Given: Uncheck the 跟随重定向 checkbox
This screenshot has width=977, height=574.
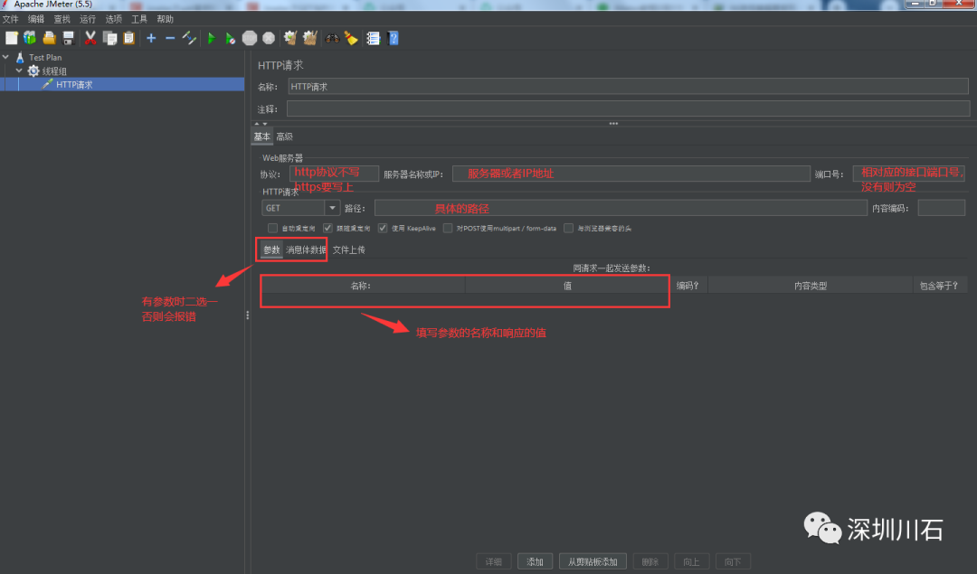Looking at the screenshot, I should click(x=327, y=229).
